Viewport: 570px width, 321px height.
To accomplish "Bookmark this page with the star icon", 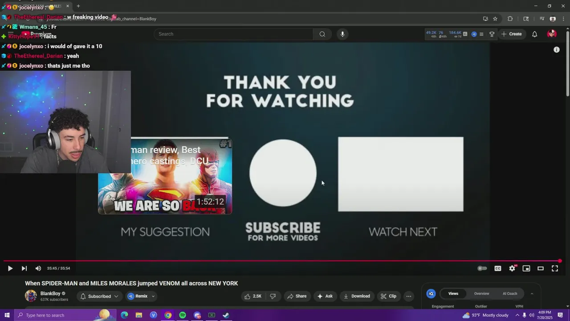I will (x=495, y=19).
